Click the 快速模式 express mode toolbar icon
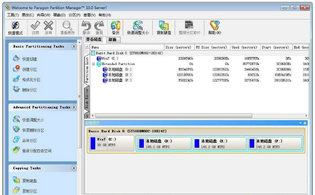 click(x=15, y=28)
